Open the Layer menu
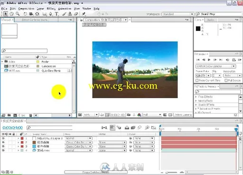The height and width of the screenshot is (175, 243). pyautogui.click(x=40, y=9)
